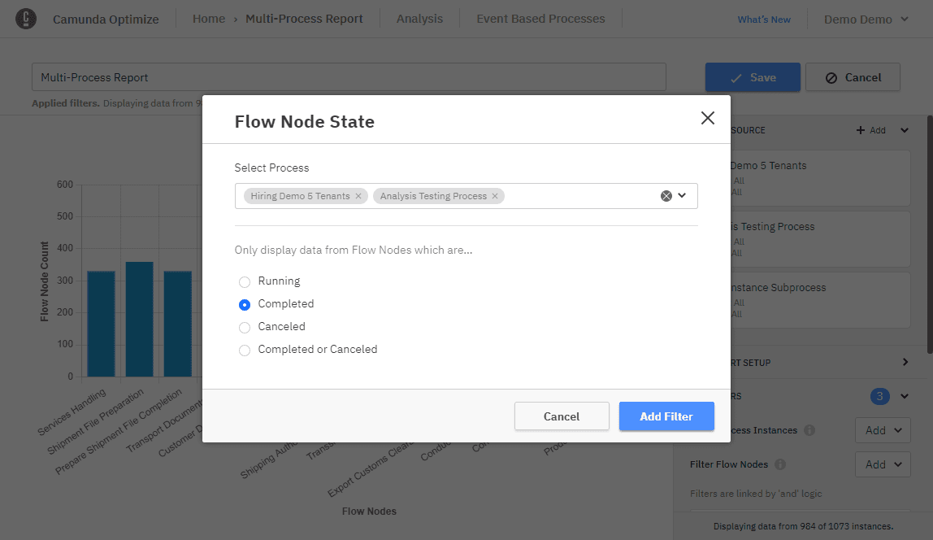This screenshot has height=540, width=933.
Task: Select the Completed radio option
Action: (245, 304)
